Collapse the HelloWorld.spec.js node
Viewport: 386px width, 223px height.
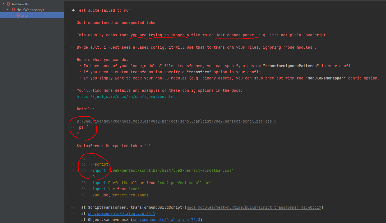(x=8, y=10)
